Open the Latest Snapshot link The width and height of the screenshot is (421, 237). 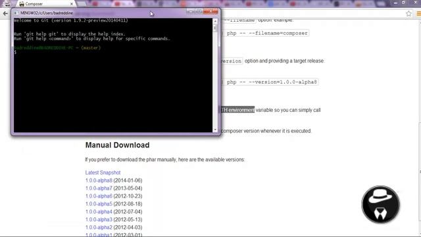coord(103,172)
